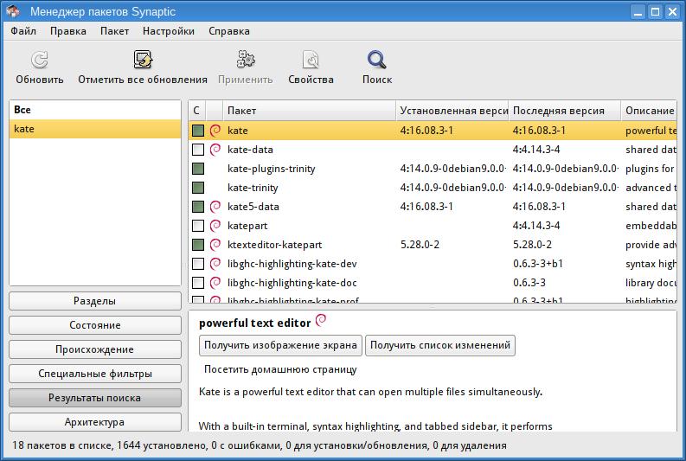The image size is (686, 461).
Task: Click Debian swirl of libghc-highlighting-kate-doc row
Action: pos(215,283)
